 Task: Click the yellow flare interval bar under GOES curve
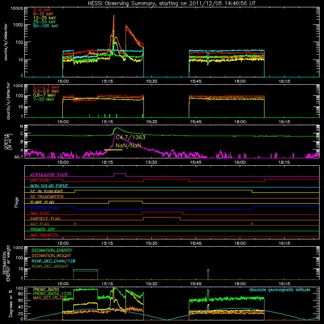(x=113, y=150)
